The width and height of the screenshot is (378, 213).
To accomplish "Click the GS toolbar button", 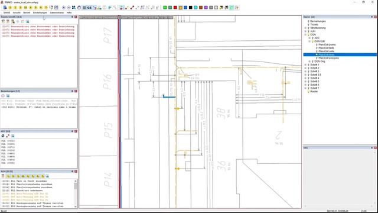I will [89, 8].
